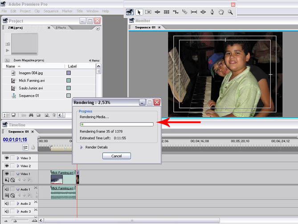Toggle Video 1 track eye visibility

click(7, 174)
